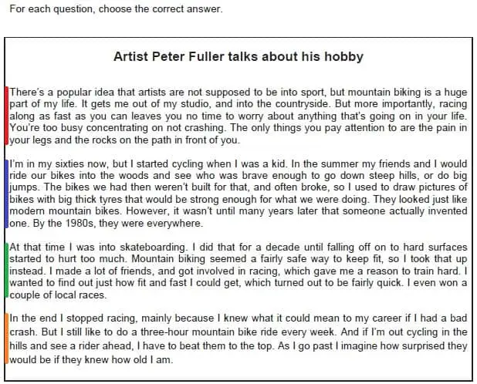The image size is (477, 384).
Task: Click the paragraph starting 'There's a popular idea'
Action: coord(238,116)
